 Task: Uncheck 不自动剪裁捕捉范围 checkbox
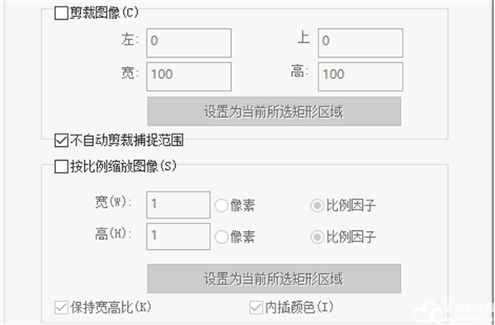[x=61, y=140]
